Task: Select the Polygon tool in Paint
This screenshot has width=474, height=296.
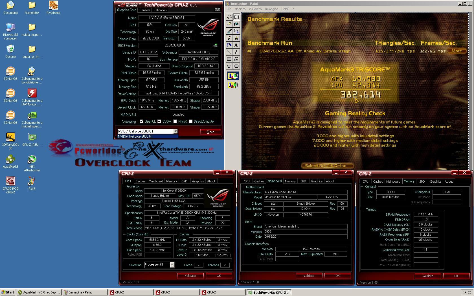Action: [x=236, y=59]
